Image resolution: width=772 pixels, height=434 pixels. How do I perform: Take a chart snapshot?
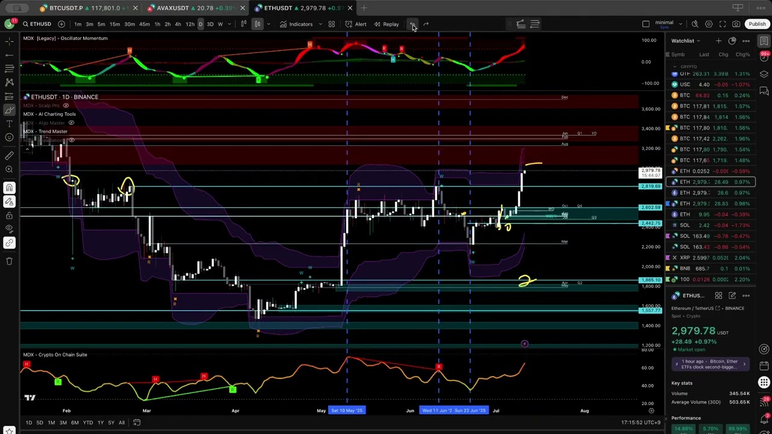(736, 24)
